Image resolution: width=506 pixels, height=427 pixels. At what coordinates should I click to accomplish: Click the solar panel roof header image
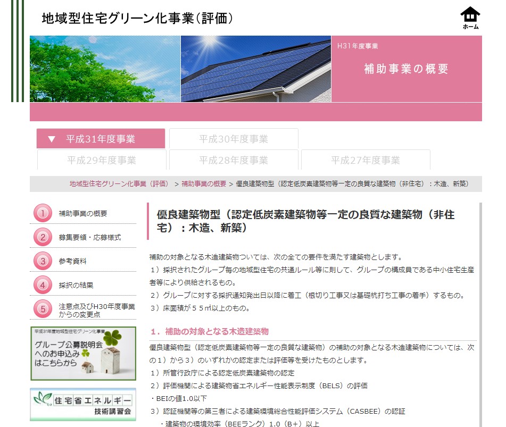point(256,69)
